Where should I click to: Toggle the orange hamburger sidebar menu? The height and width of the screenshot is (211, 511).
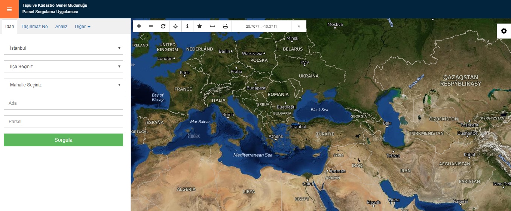(x=9, y=9)
